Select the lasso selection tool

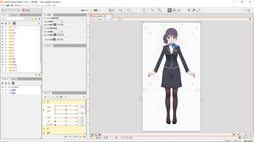(174, 10)
